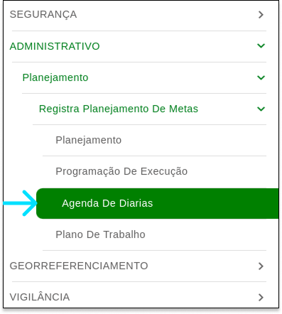The image size is (282, 314).
Task: Expand VIGILÂNCIA using its right chevron
Action: pyautogui.click(x=261, y=297)
